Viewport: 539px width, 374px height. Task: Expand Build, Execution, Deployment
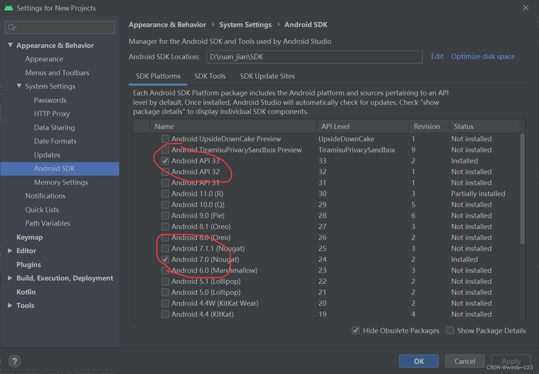tap(10, 278)
